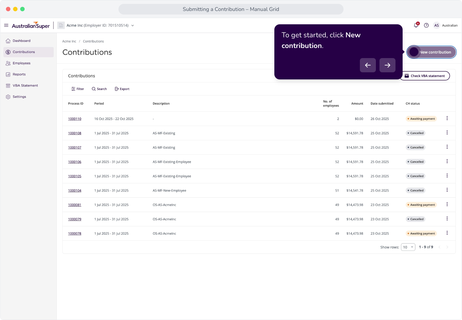The height and width of the screenshot is (320, 462).
Task: Click Check VBA statement button
Action: 425,76
